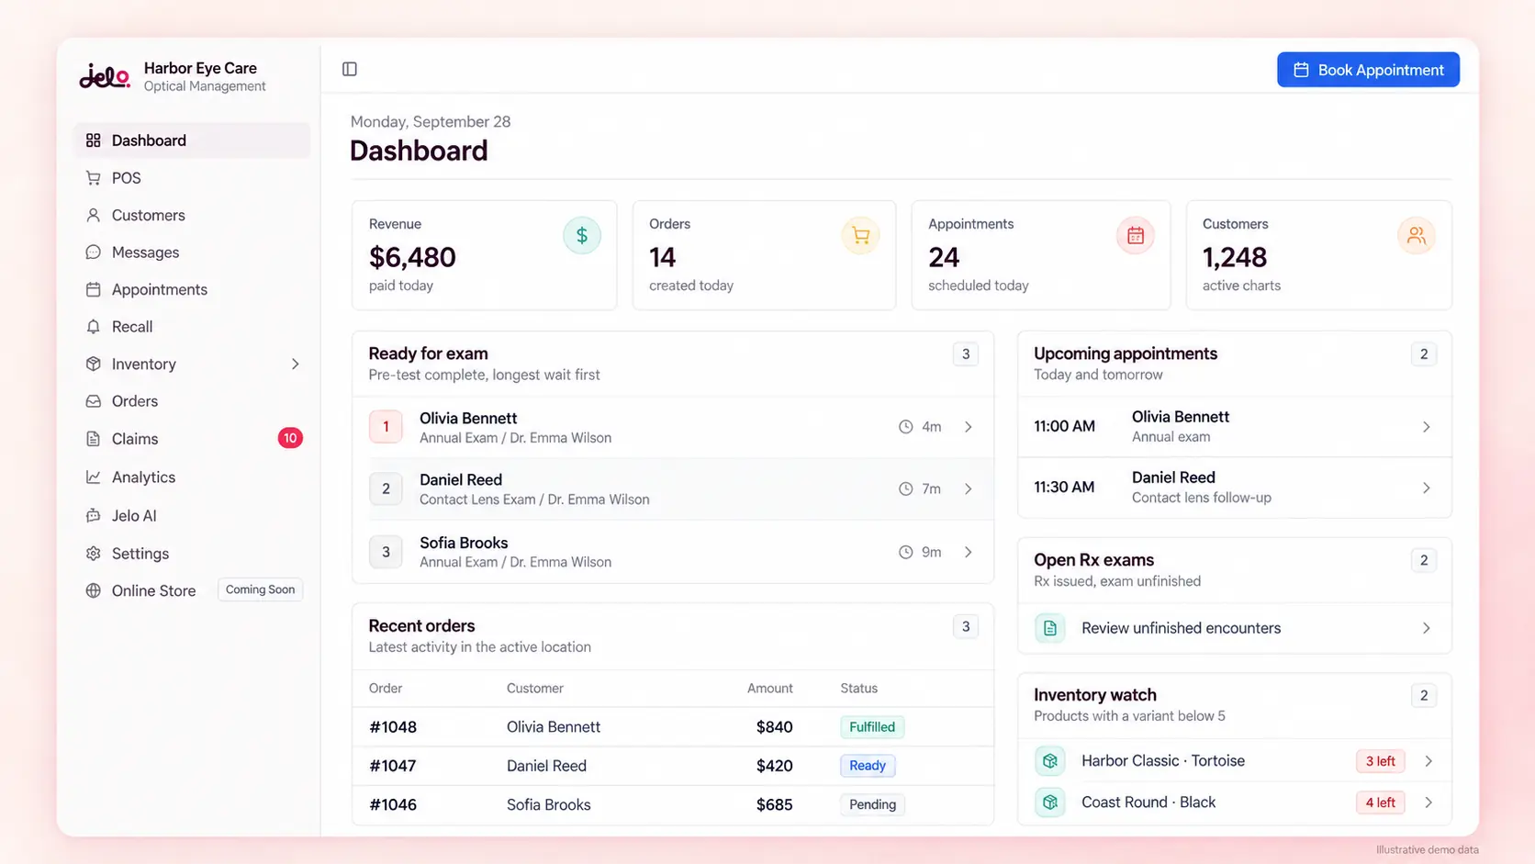
Task: Open the Coast Round Black chevron
Action: pos(1429,802)
